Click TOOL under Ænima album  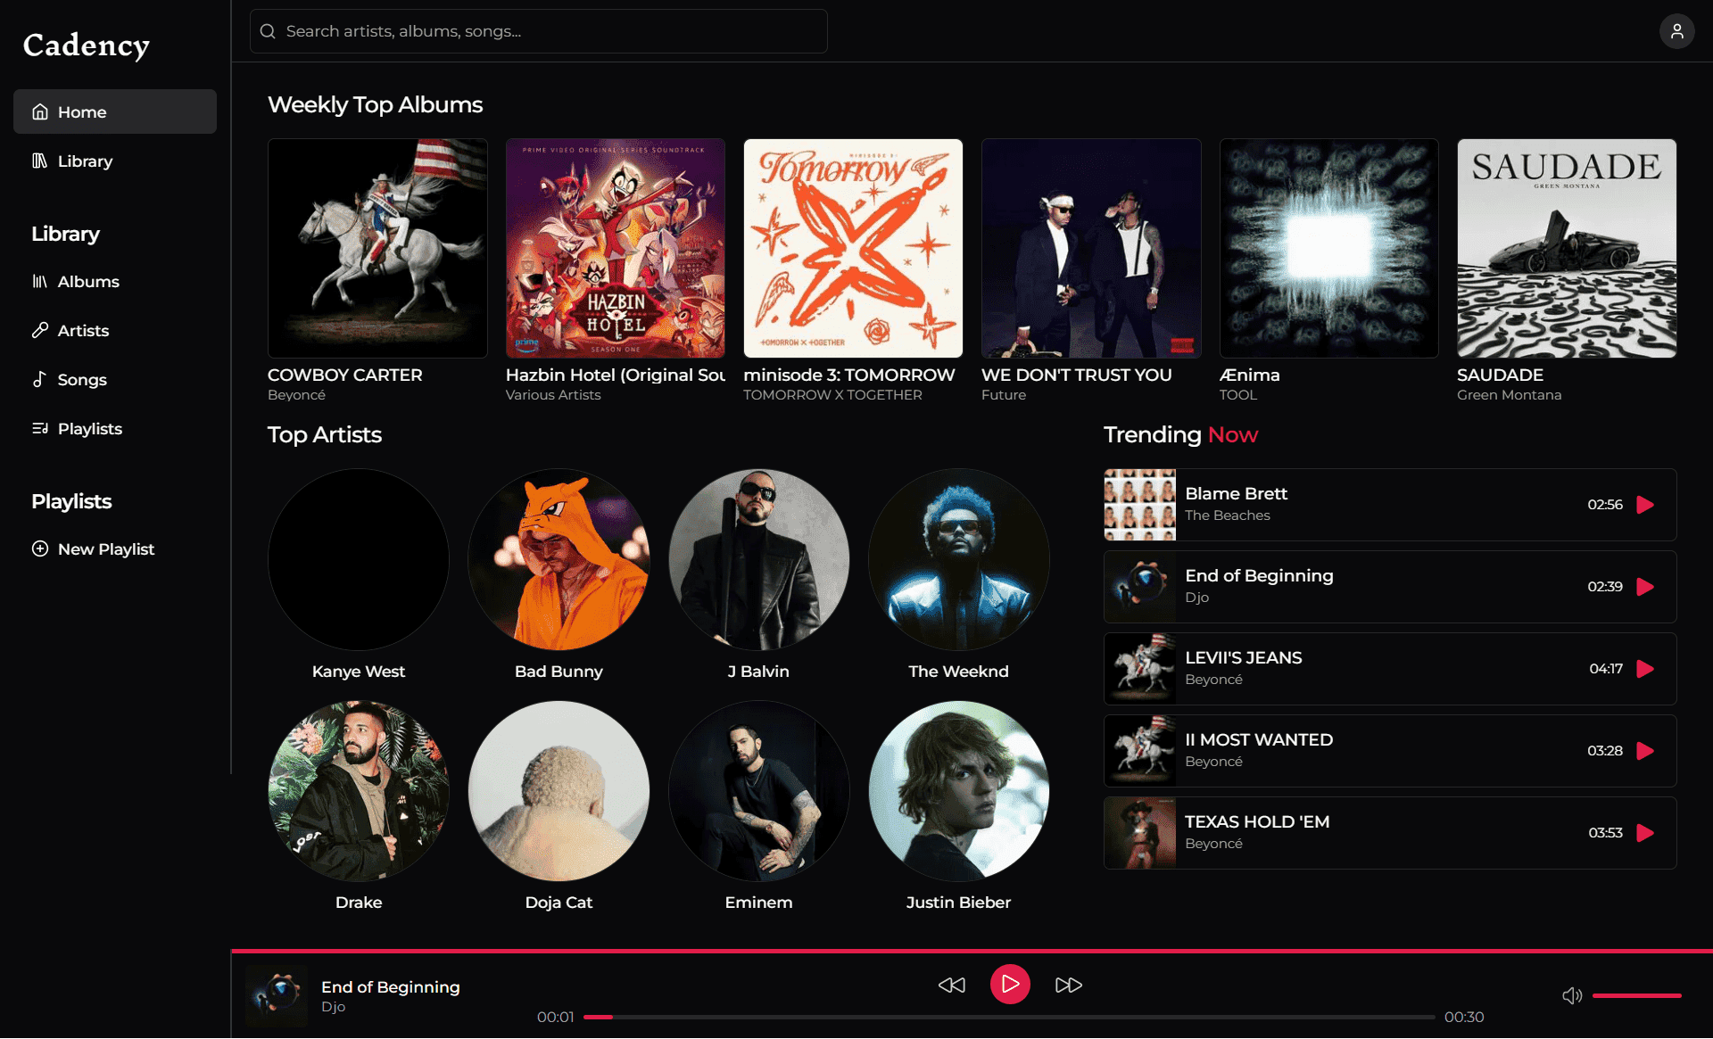pyautogui.click(x=1237, y=395)
